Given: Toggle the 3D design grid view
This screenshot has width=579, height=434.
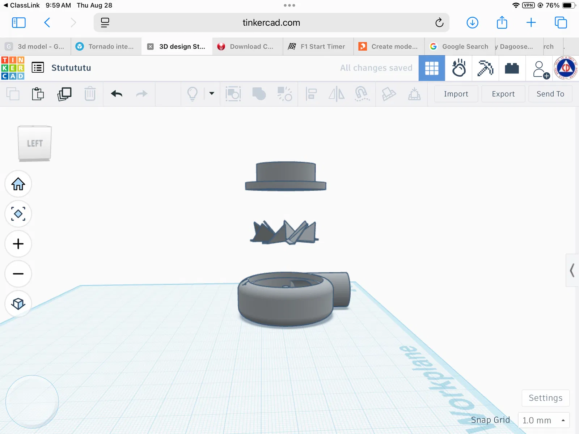Looking at the screenshot, I should (432, 68).
